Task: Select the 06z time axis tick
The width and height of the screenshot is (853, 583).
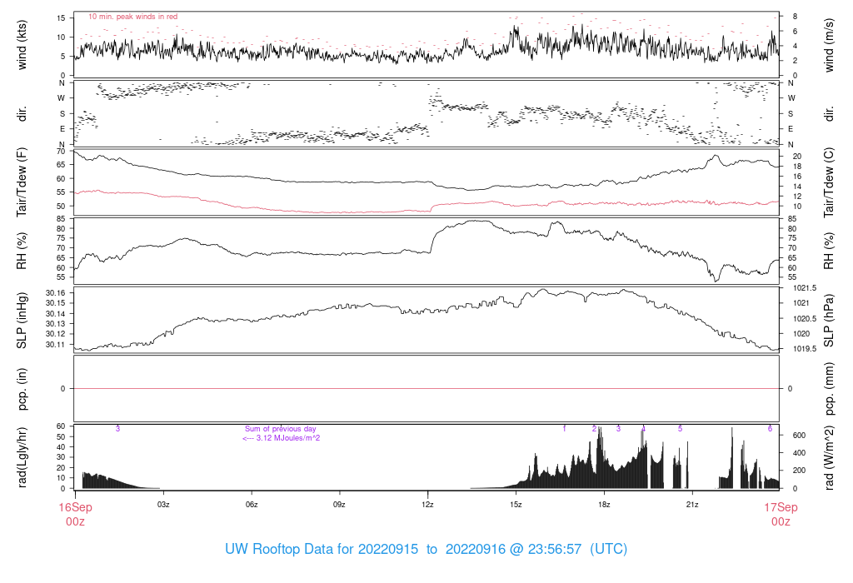Action: [x=252, y=505]
